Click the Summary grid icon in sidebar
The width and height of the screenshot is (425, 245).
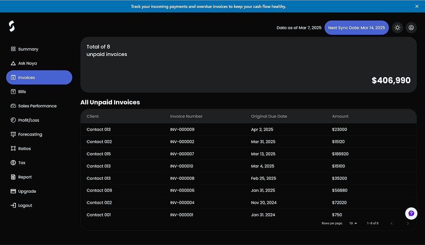point(13,49)
